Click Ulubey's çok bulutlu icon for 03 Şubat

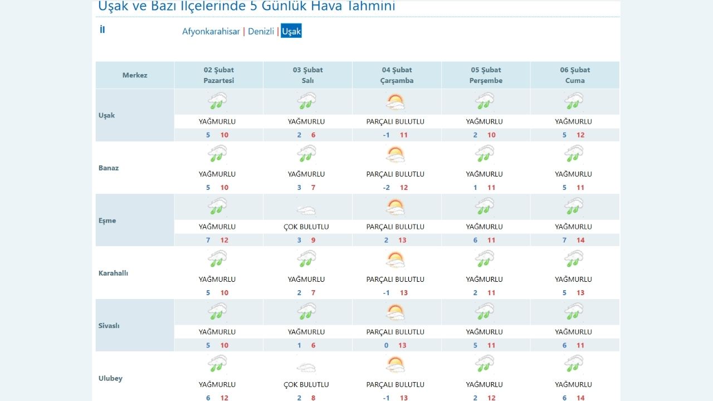point(306,364)
